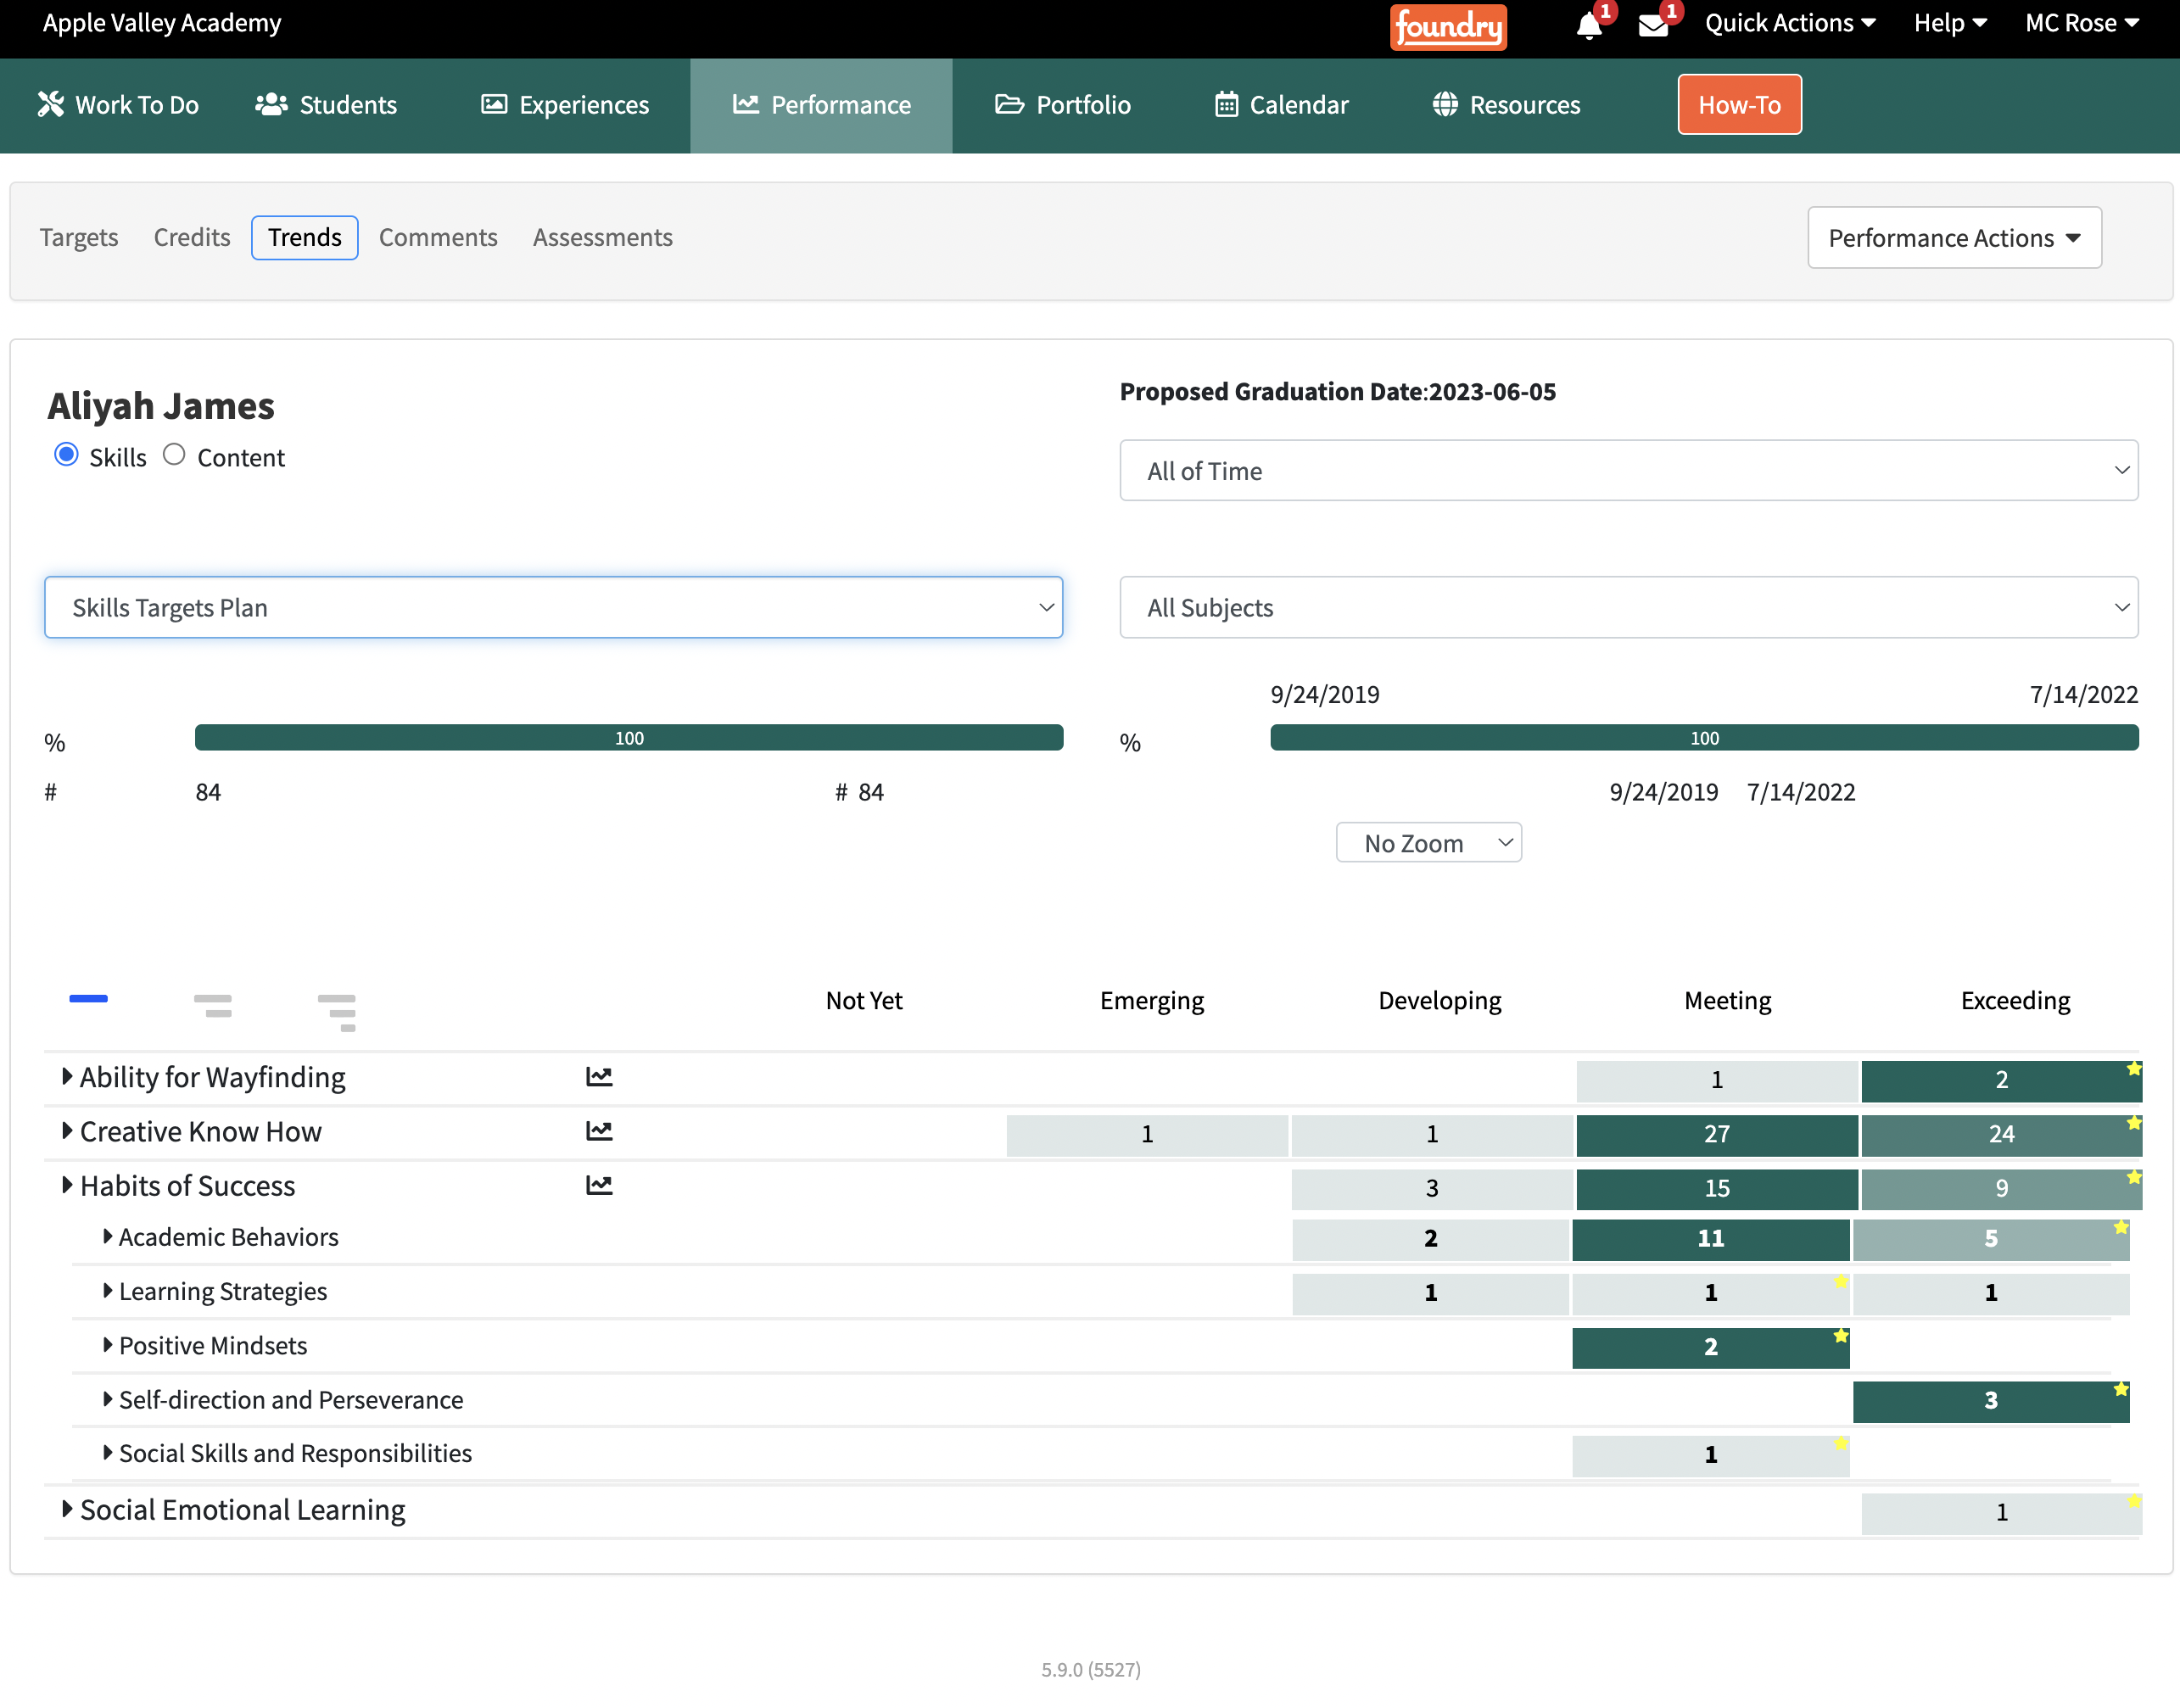Viewport: 2180px width, 1708px height.
Task: Open the All Subjects dropdown
Action: click(1629, 607)
